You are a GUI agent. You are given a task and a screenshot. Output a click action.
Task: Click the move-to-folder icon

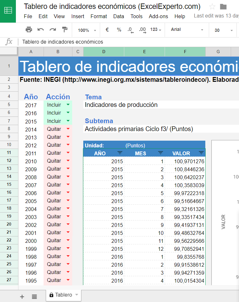(x=223, y=7)
